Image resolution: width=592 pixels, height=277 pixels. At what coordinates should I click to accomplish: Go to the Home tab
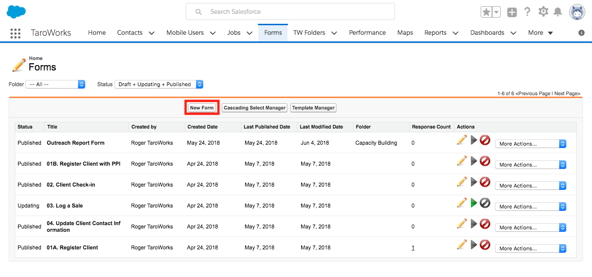point(97,33)
